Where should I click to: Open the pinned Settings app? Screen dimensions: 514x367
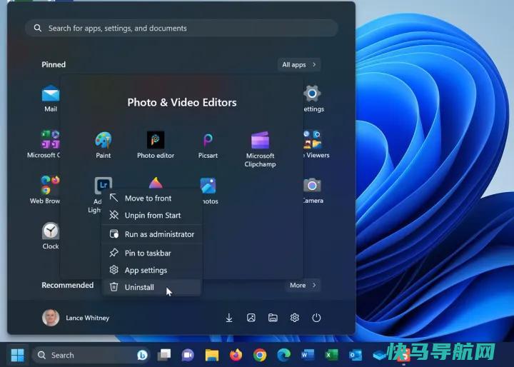pos(312,94)
